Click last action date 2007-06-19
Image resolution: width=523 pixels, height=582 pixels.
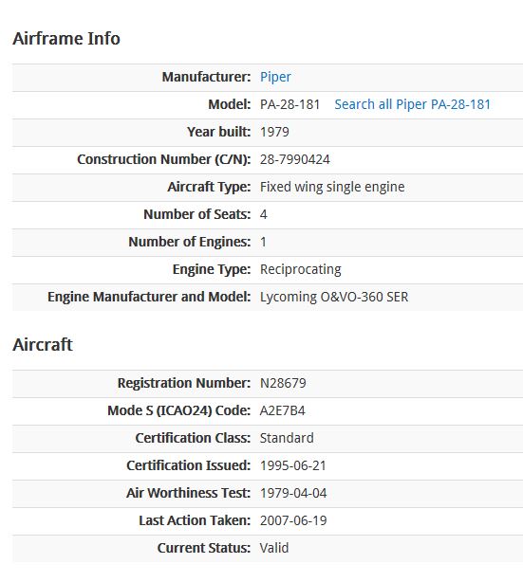[293, 520]
